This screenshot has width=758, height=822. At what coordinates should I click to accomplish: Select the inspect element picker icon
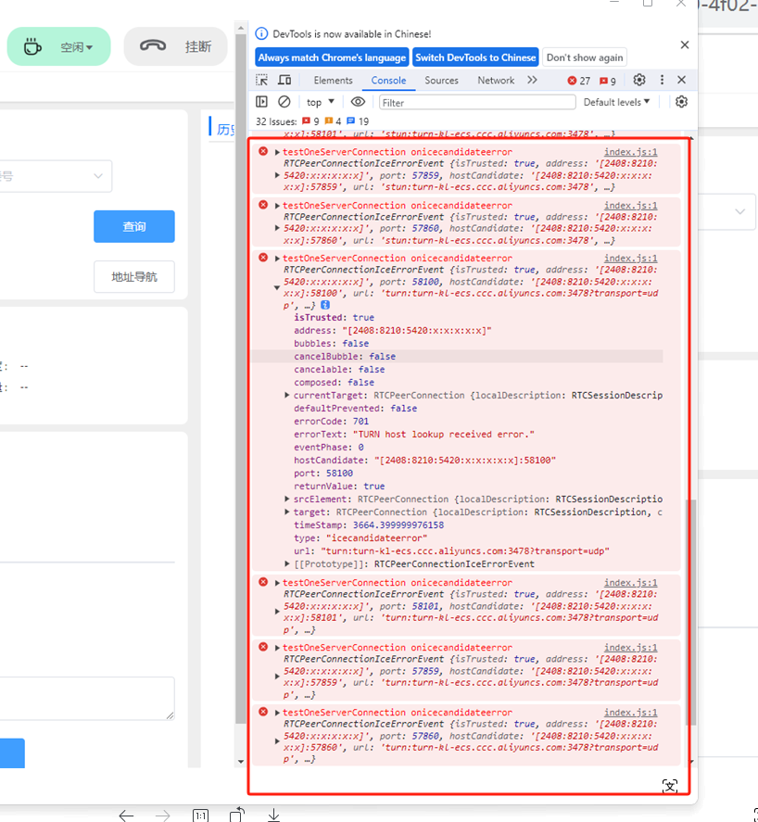click(261, 81)
